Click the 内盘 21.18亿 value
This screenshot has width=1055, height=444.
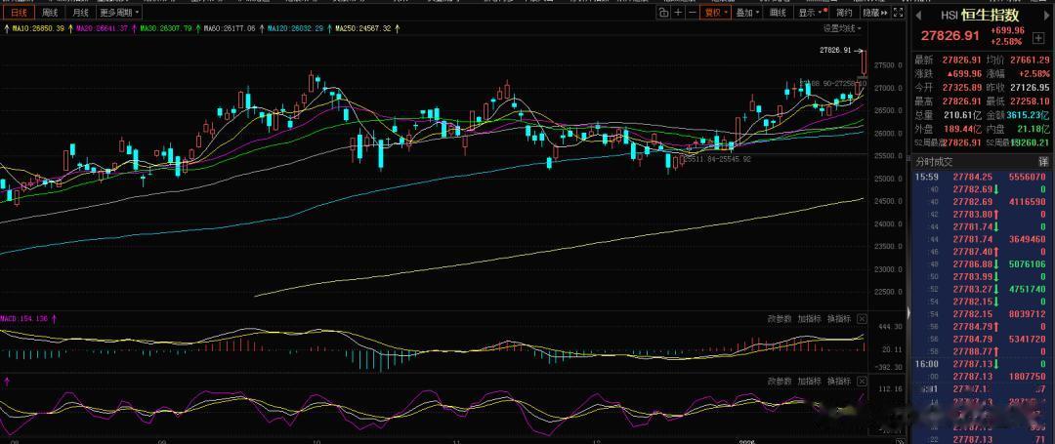pos(1033,128)
